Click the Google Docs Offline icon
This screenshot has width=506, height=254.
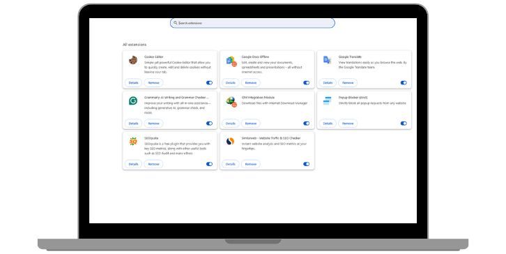tap(231, 61)
